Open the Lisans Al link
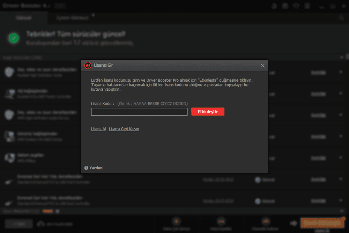The width and height of the screenshot is (349, 233). [98, 129]
